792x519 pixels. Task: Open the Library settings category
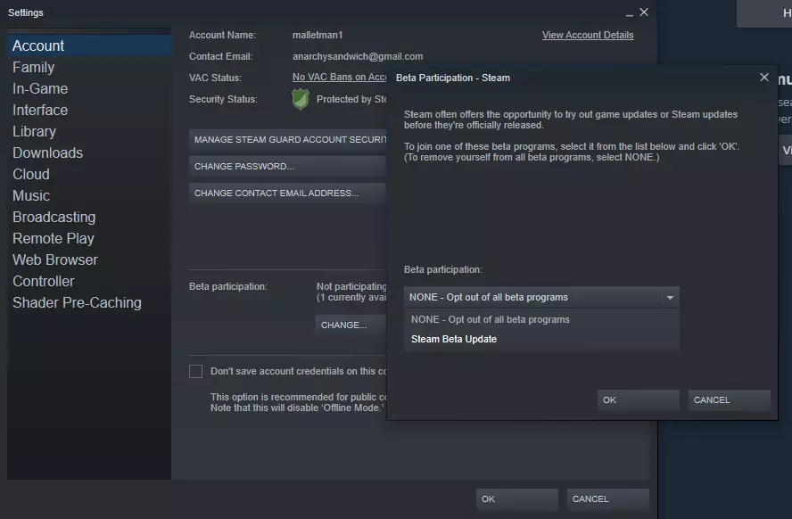[x=89, y=131]
